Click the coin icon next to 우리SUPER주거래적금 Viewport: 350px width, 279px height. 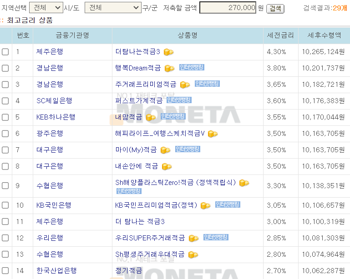(193, 238)
